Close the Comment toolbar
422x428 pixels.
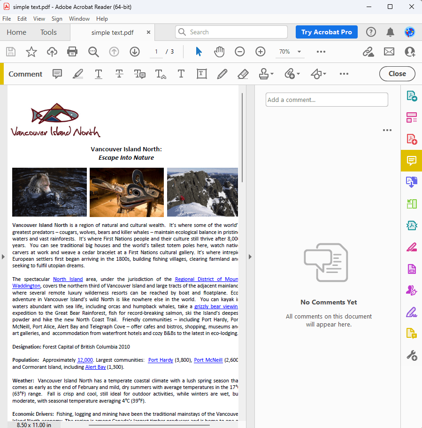[x=397, y=74]
